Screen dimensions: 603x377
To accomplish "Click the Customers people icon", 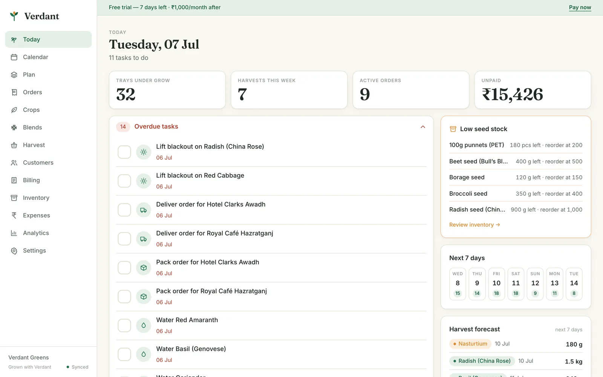I will 14,163.
